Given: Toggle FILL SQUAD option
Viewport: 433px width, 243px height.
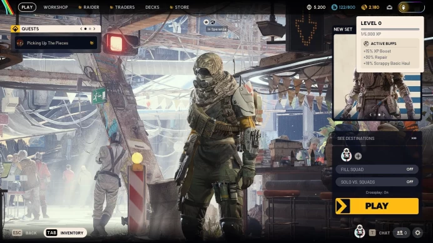Looking at the screenshot, I should pyautogui.click(x=377, y=169).
